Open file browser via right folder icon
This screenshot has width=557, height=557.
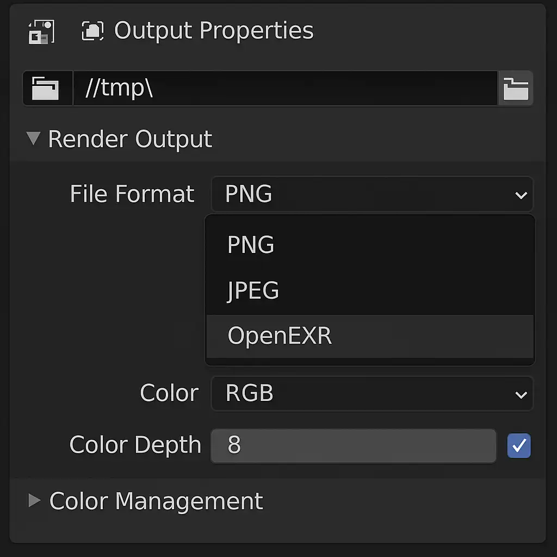pyautogui.click(x=516, y=89)
